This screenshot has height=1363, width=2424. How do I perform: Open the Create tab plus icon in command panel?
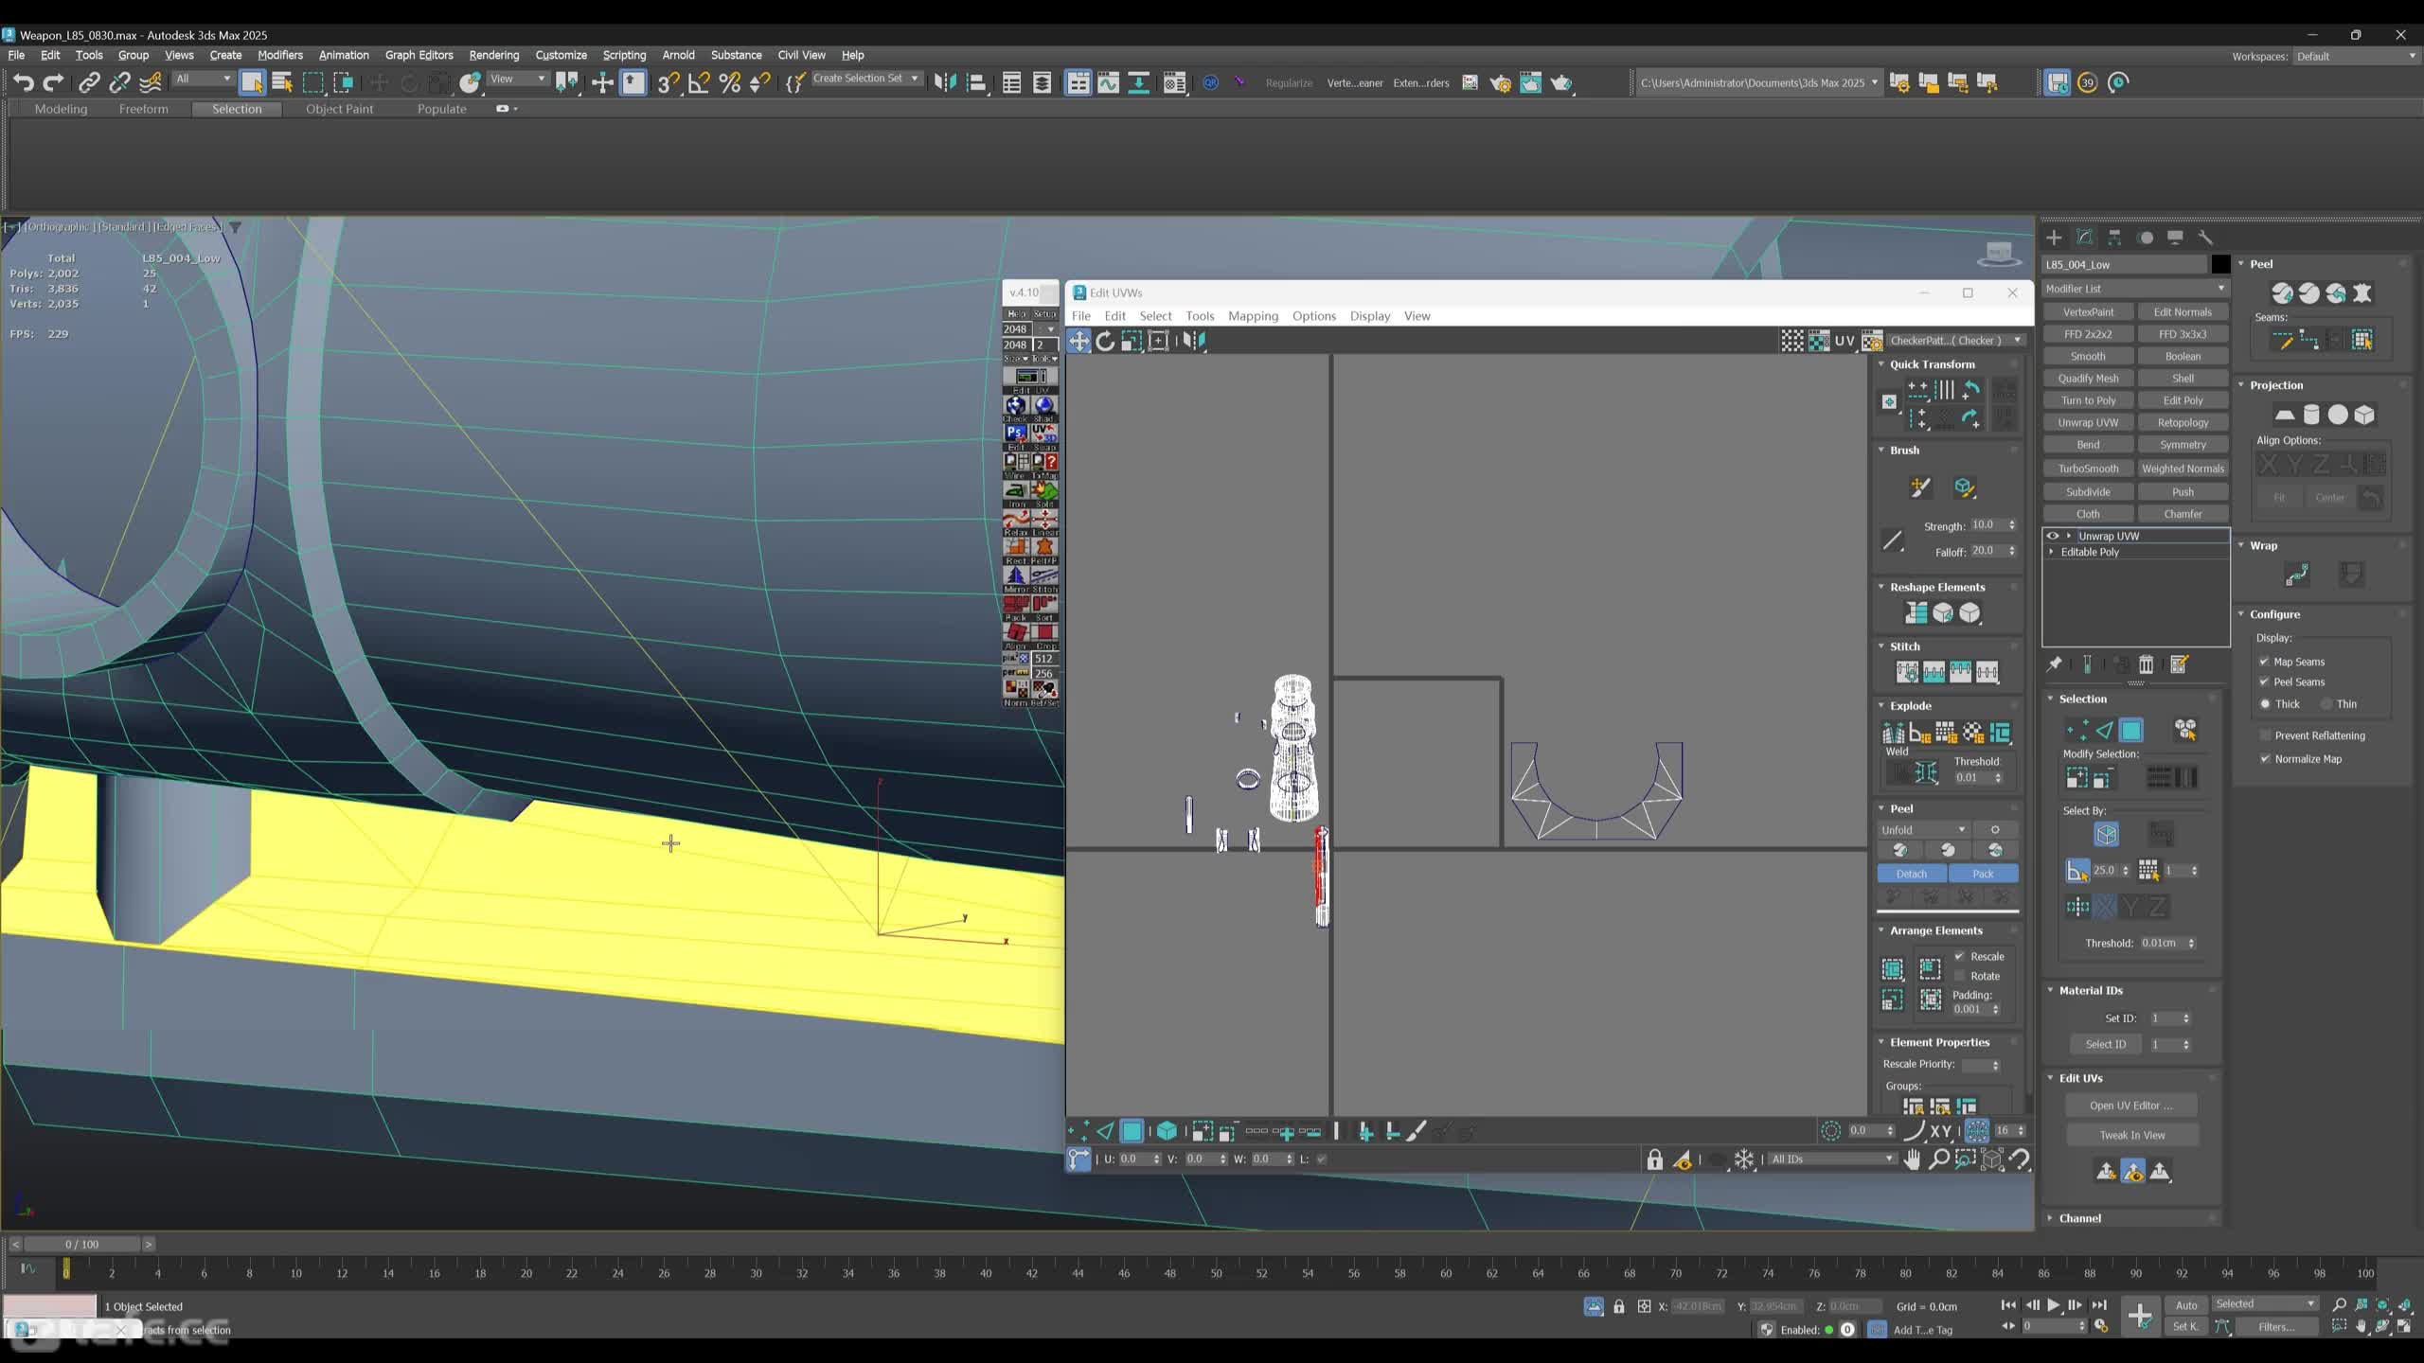tap(2054, 238)
